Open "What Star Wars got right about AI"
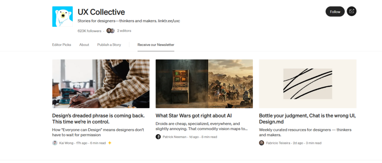Image resolution: width=382 pixels, height=163 pixels. 194,116
